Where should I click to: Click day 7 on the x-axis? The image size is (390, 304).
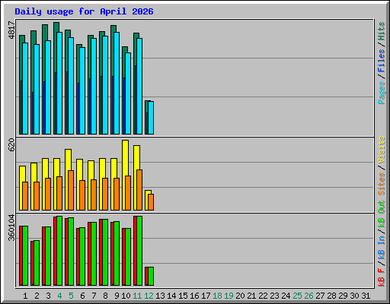94,296
